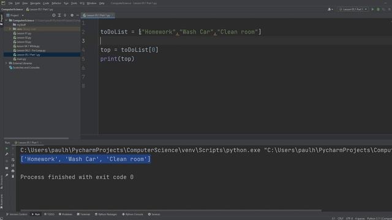Toggle the Structure tool window on left edge
The image size is (392, 220).
point(1,182)
